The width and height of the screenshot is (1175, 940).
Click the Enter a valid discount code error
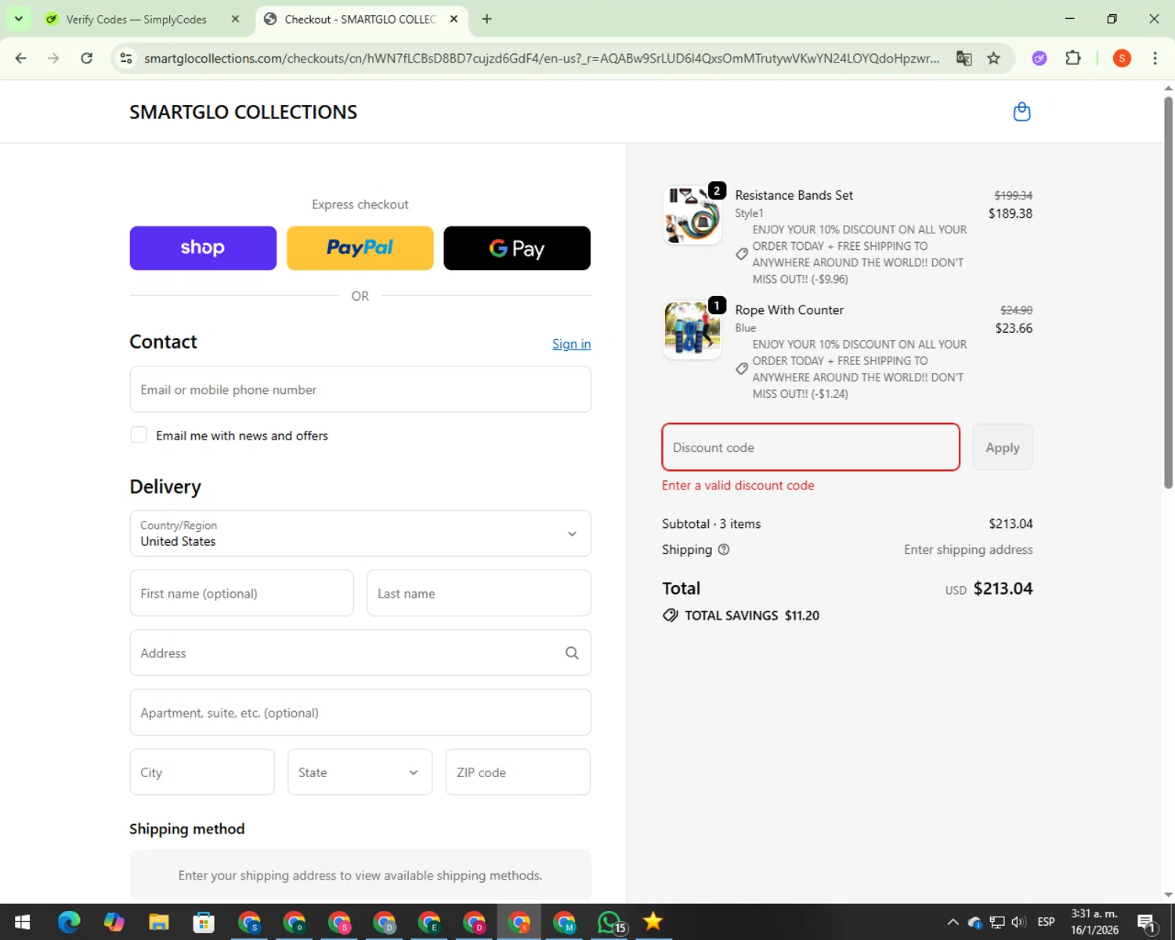738,486
